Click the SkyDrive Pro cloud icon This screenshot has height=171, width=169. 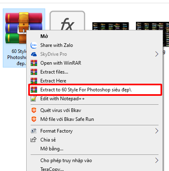[x=34, y=54]
